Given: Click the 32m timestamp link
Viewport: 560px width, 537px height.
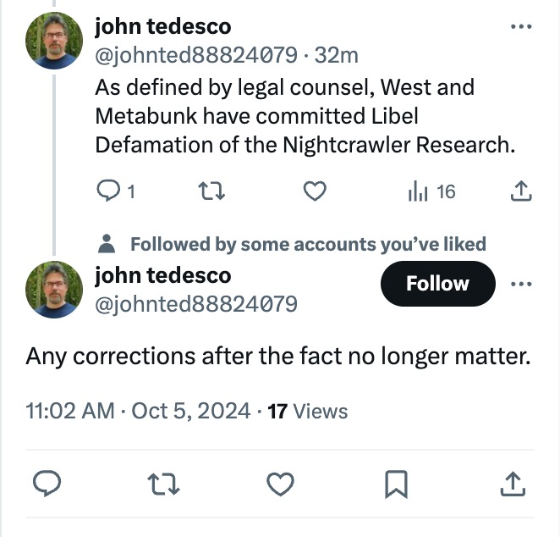Looking at the screenshot, I should [x=336, y=55].
